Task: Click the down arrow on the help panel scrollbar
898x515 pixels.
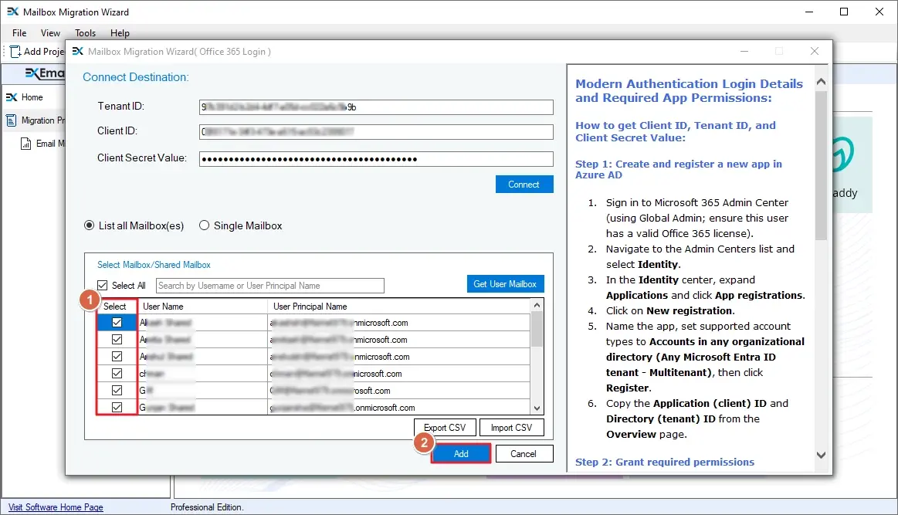Action: (821, 455)
